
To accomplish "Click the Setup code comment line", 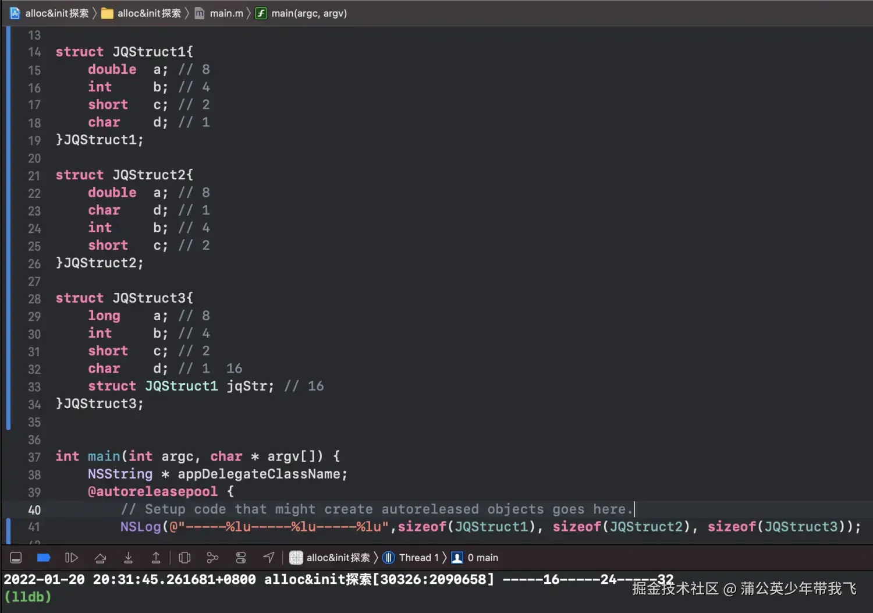I will point(377,509).
